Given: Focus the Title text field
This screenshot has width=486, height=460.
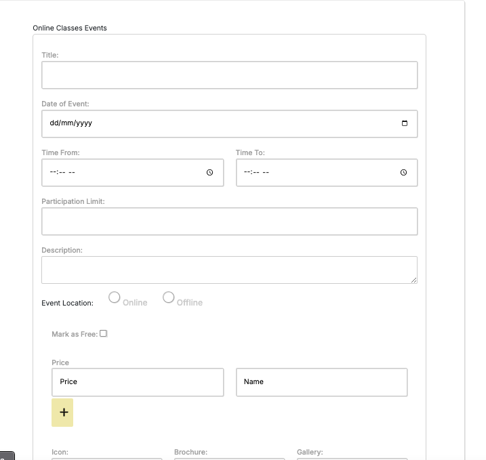Looking at the screenshot, I should 229,75.
